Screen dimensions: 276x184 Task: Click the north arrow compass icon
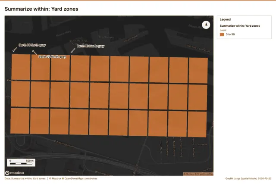coord(206,25)
